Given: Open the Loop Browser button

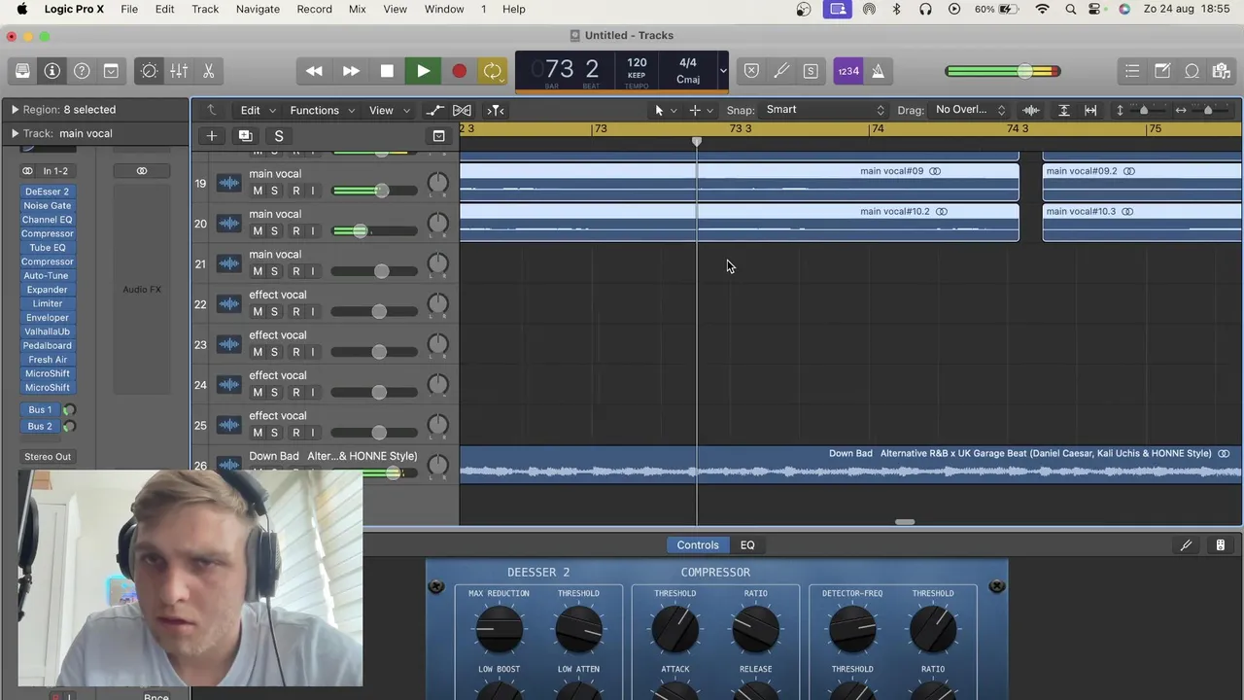Looking at the screenshot, I should 1192,71.
